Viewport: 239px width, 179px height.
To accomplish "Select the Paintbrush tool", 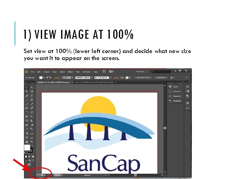I will 27,104.
